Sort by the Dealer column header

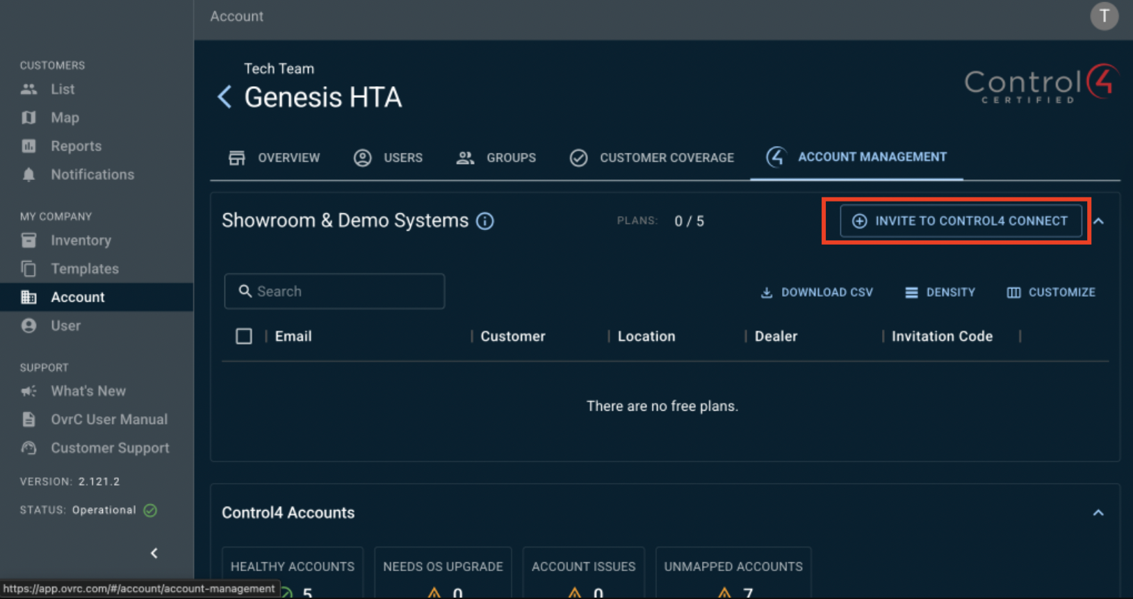point(776,336)
